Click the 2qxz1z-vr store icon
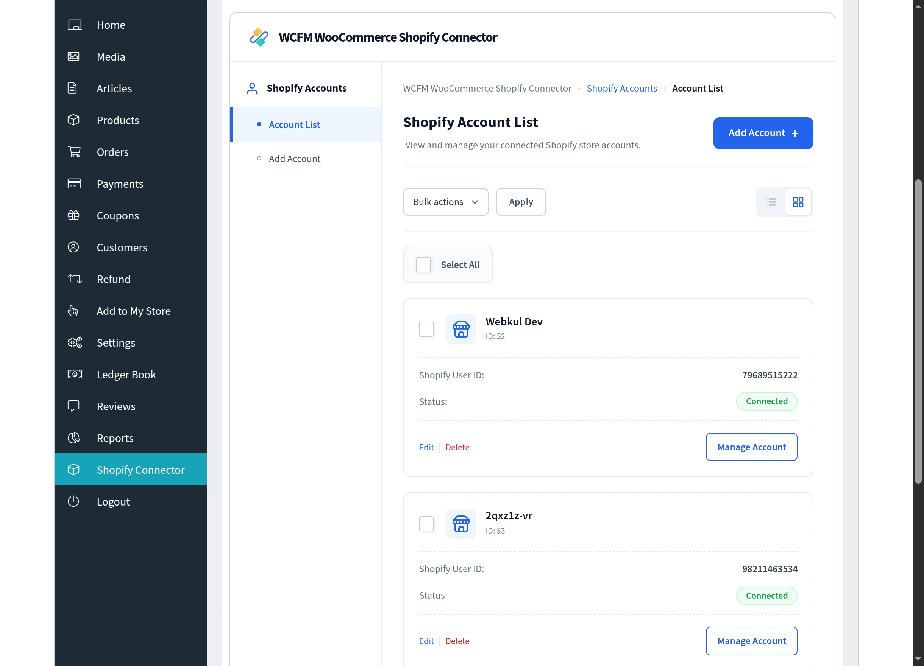 [461, 523]
